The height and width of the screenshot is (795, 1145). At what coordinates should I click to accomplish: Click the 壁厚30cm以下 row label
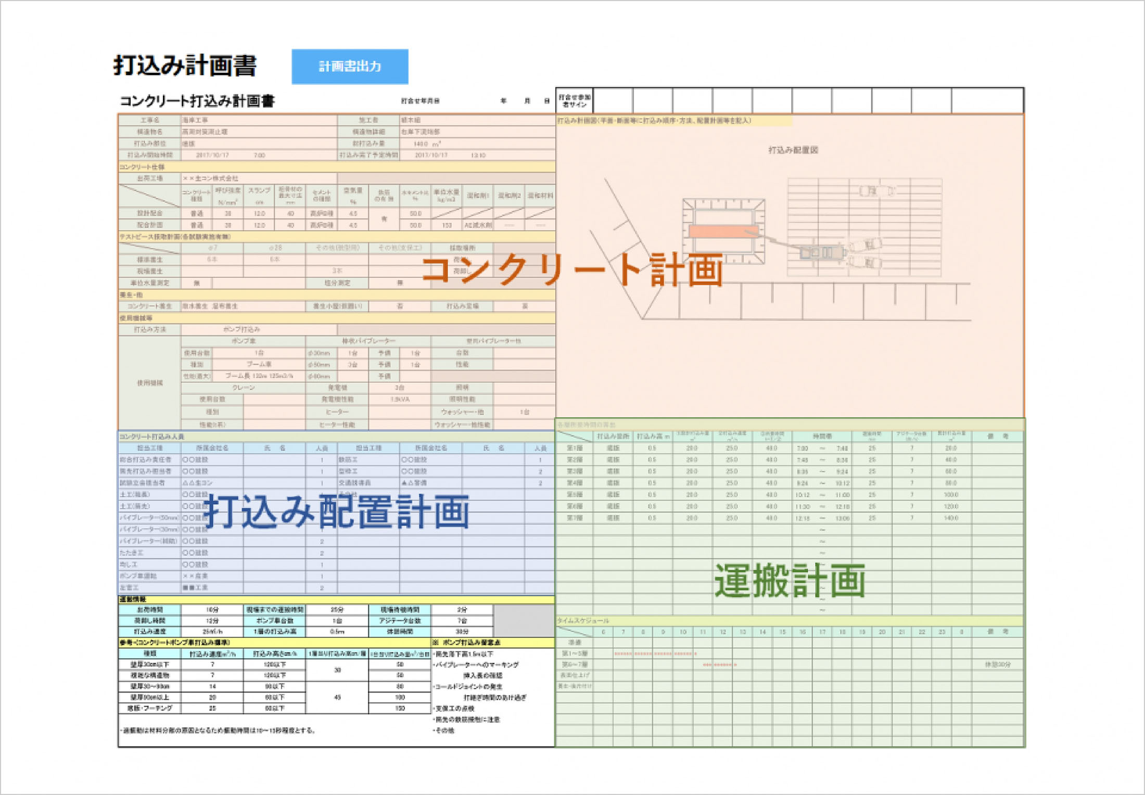[150, 664]
